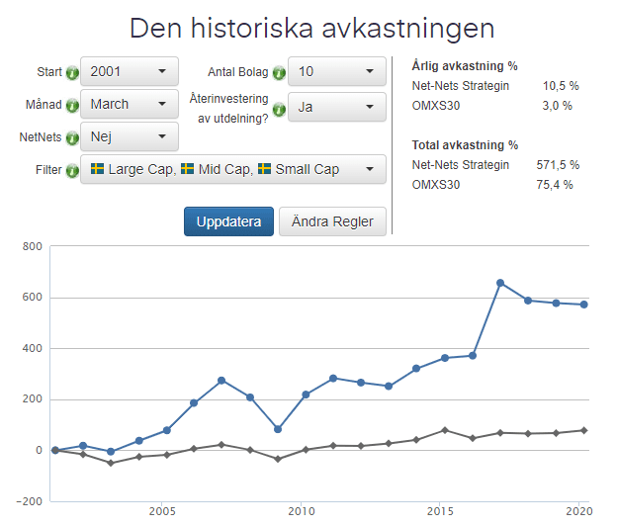Viewport: 617px width, 527px height.
Task: Click the info icon next to Start
Action: pos(72,73)
